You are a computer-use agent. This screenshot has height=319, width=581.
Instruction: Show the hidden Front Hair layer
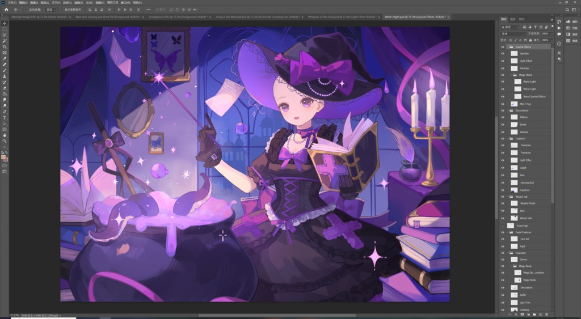(x=503, y=226)
